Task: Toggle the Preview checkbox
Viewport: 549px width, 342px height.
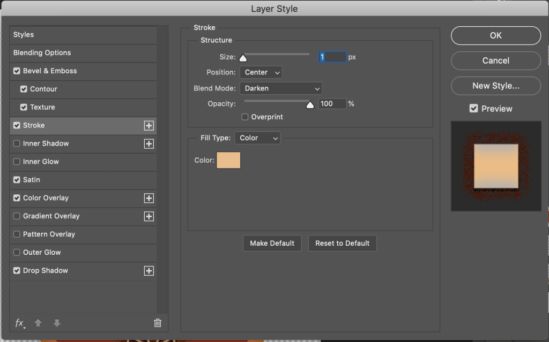Action: coord(473,109)
